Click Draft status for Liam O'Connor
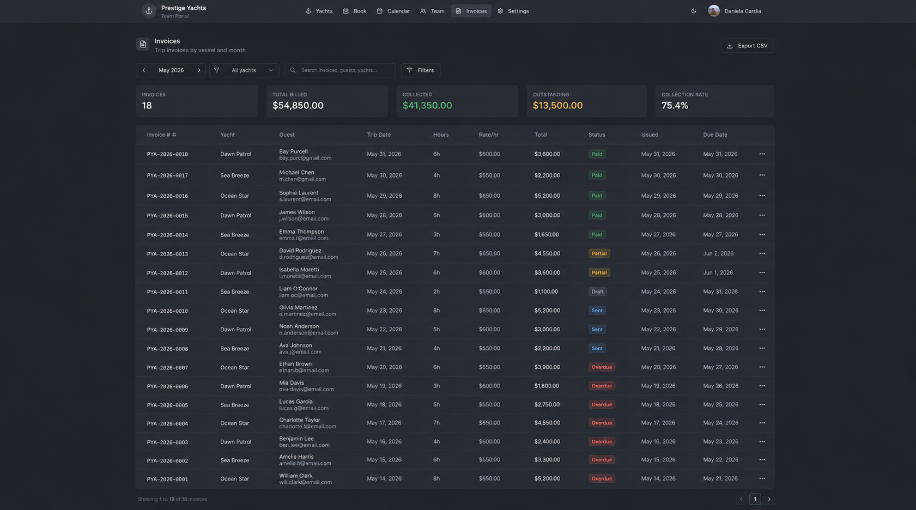 [597, 292]
